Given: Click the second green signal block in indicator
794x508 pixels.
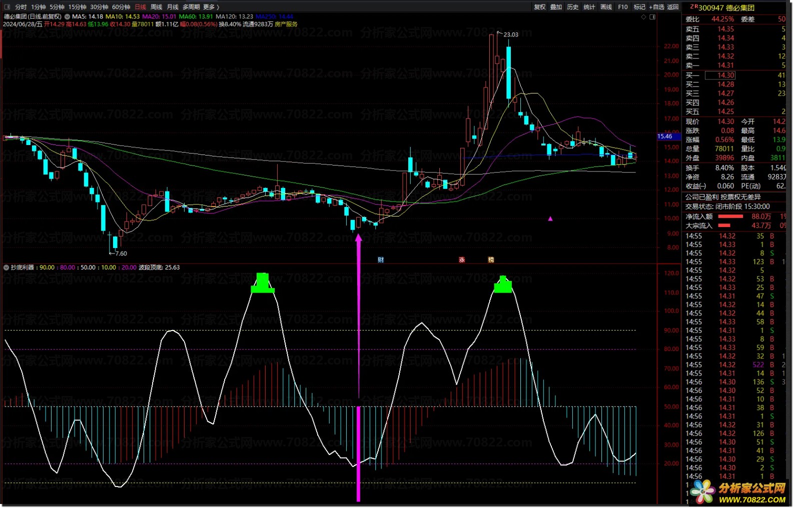Looking at the screenshot, I should click(503, 284).
